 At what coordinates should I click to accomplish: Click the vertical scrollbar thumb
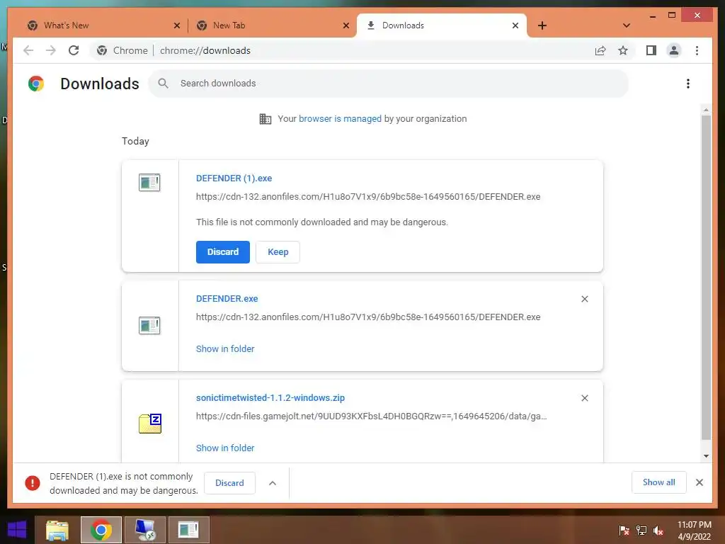click(x=706, y=278)
